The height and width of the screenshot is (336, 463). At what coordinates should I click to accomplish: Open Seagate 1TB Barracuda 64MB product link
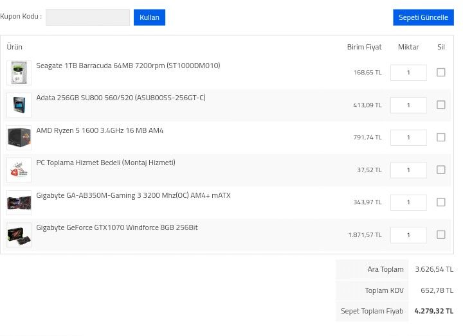(128, 66)
